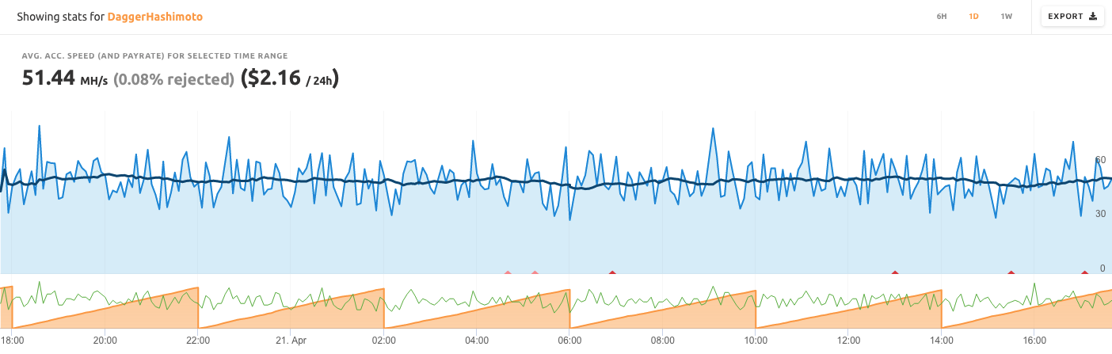Click the 21. Apr date label on axis

coord(291,341)
